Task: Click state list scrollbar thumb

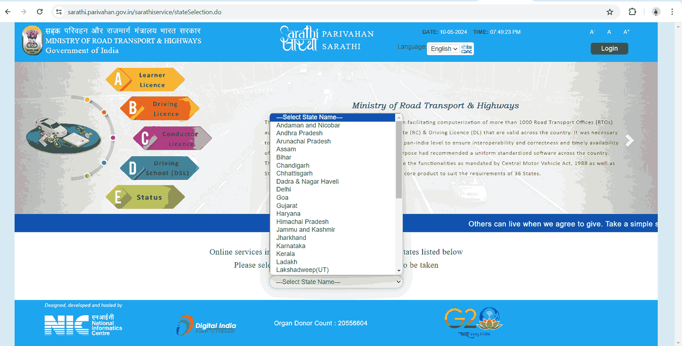Action: point(399,160)
